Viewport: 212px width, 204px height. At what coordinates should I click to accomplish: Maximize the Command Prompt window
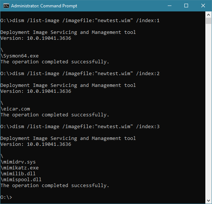(186, 6)
